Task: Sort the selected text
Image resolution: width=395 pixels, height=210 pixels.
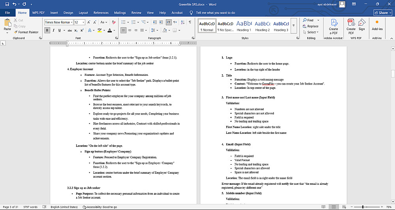Action: (x=182, y=22)
